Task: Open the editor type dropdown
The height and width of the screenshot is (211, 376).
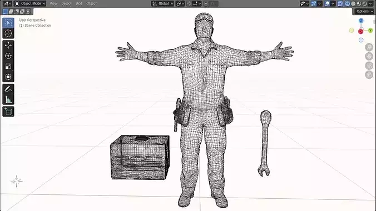Action: (7, 3)
